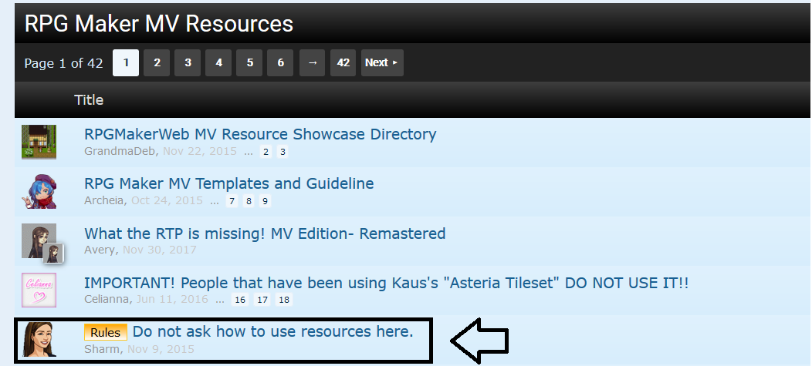Select current page 1 button
The width and height of the screenshot is (812, 366).
(126, 63)
